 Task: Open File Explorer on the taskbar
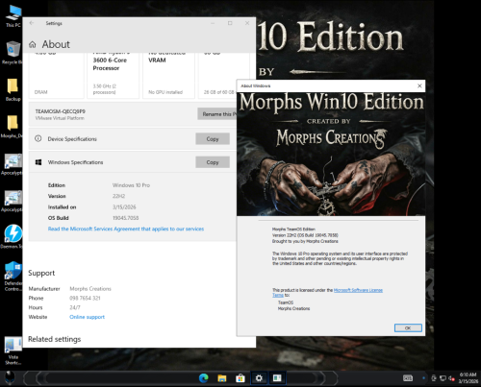click(x=222, y=378)
